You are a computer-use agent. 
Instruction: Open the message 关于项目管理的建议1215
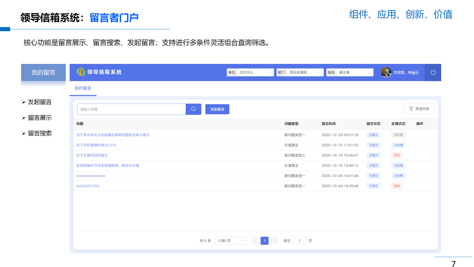[97, 145]
